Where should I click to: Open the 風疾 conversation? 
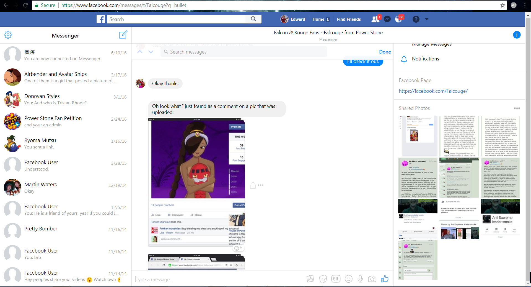point(66,55)
